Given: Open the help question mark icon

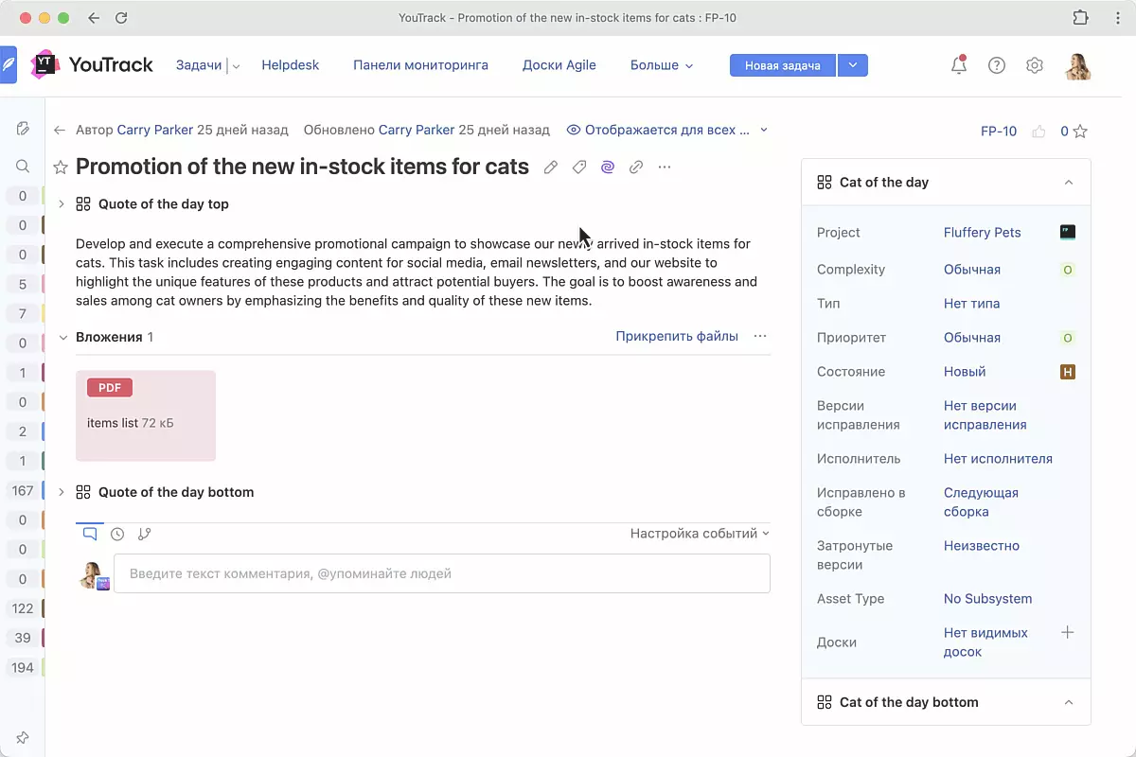Looking at the screenshot, I should pyautogui.click(x=997, y=65).
